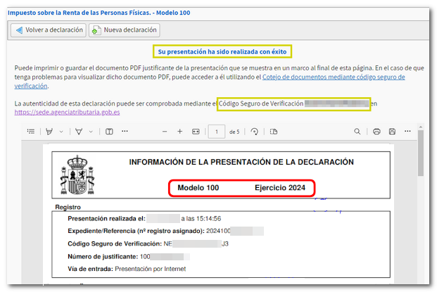The height and width of the screenshot is (292, 437).
Task: Save the PDF with the disk icon
Action: pyautogui.click(x=392, y=131)
